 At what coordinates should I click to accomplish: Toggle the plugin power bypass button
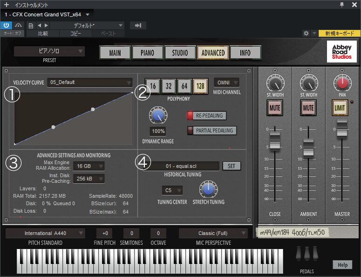(x=6, y=25)
